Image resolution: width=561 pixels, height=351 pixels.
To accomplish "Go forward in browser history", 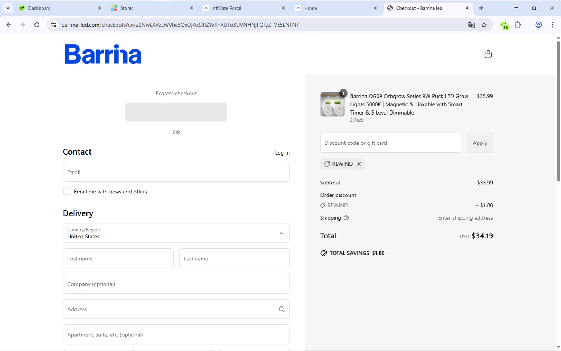I will click(23, 25).
